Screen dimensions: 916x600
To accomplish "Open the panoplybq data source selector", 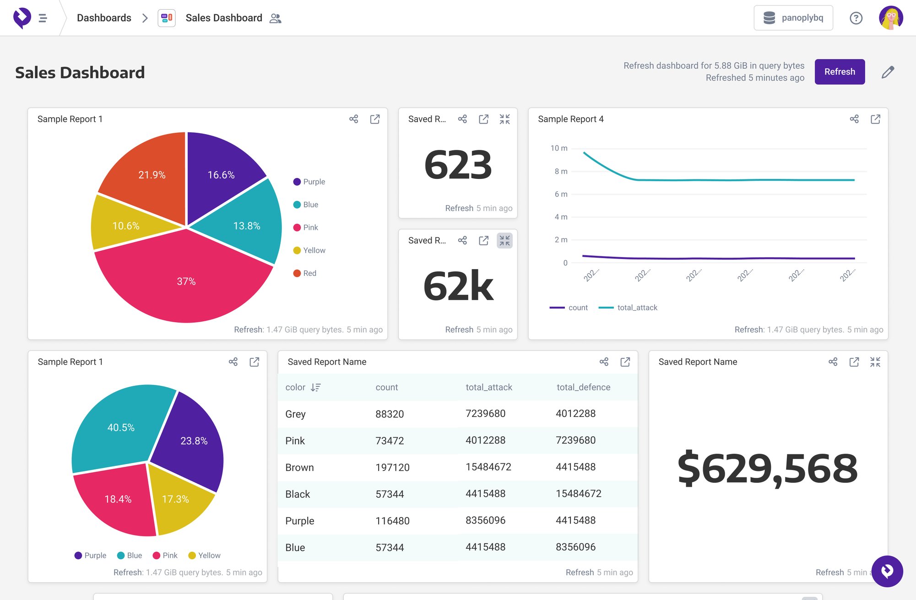I will pos(793,18).
